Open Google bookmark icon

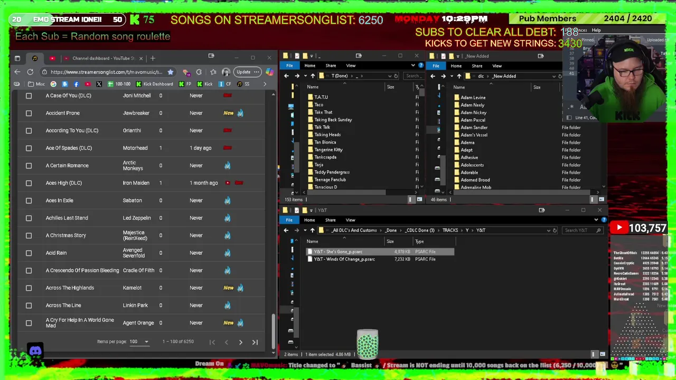pyautogui.click(x=53, y=84)
